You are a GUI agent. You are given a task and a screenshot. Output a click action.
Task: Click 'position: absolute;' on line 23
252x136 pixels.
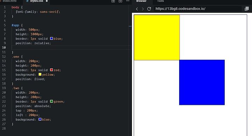coord(33,106)
